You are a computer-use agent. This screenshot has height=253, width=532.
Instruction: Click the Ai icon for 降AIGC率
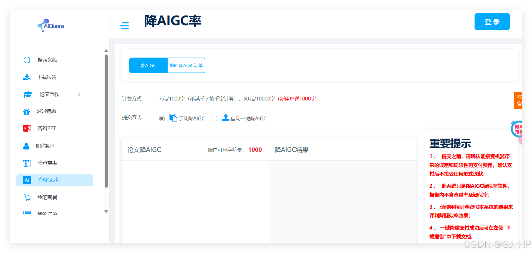pos(27,180)
